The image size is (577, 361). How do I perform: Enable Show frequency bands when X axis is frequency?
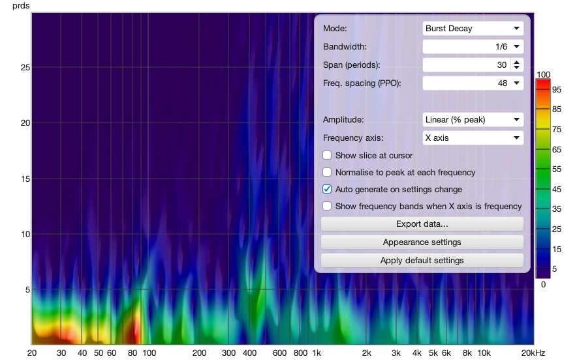coord(327,206)
